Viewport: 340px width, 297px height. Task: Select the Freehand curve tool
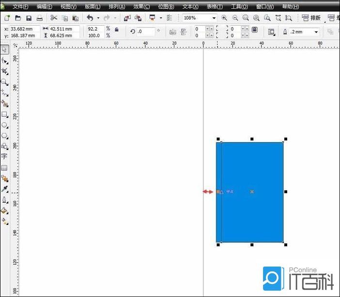(4, 93)
